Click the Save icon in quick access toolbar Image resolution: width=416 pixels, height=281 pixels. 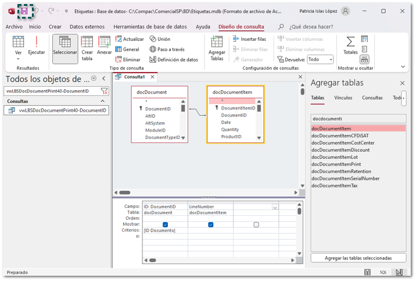coord(24,11)
